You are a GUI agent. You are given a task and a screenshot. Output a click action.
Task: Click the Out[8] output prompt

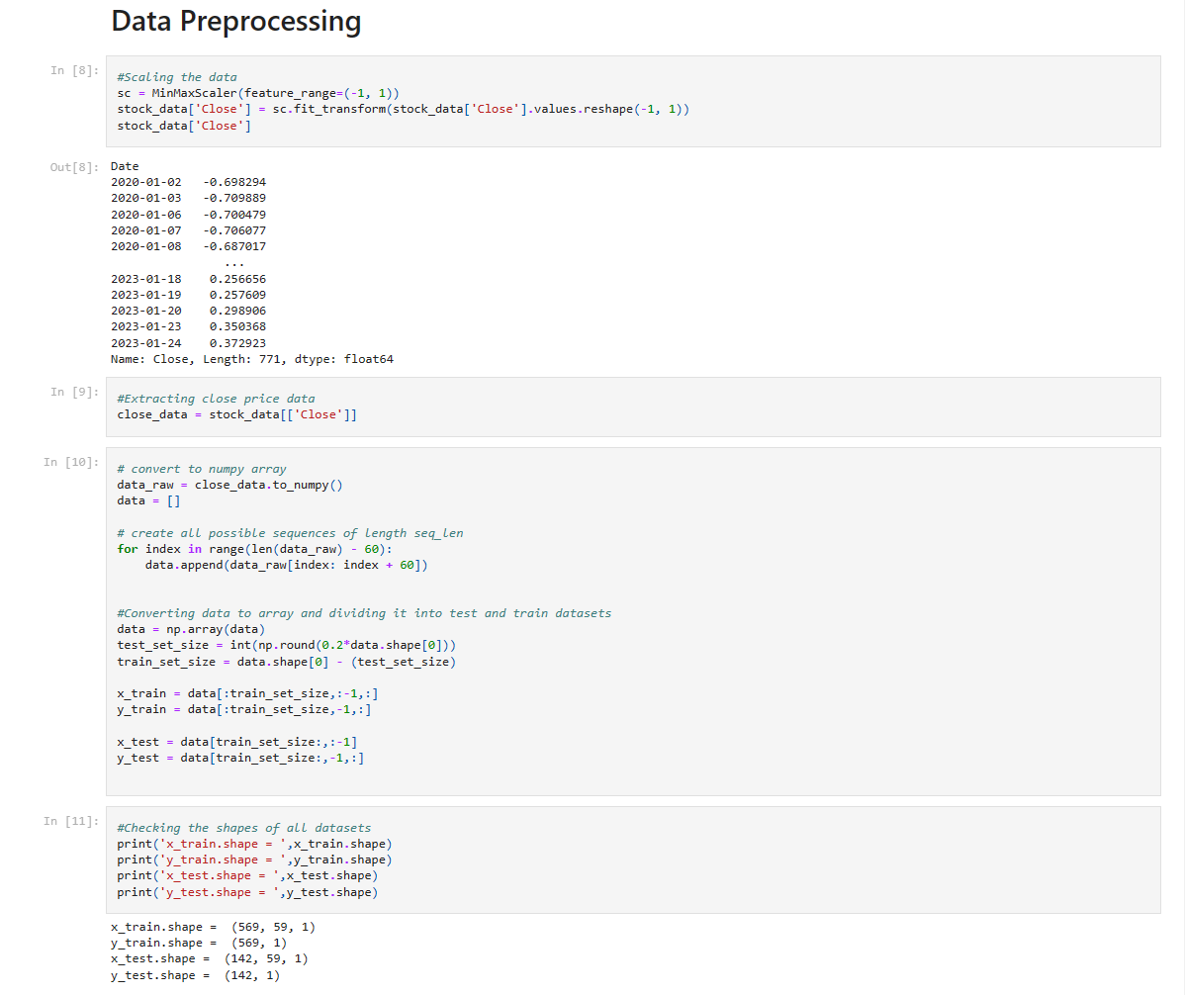coord(74,167)
